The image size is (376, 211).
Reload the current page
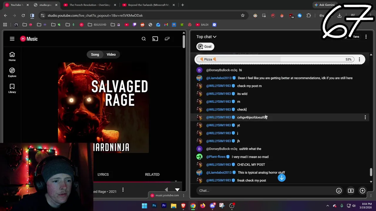[23, 16]
